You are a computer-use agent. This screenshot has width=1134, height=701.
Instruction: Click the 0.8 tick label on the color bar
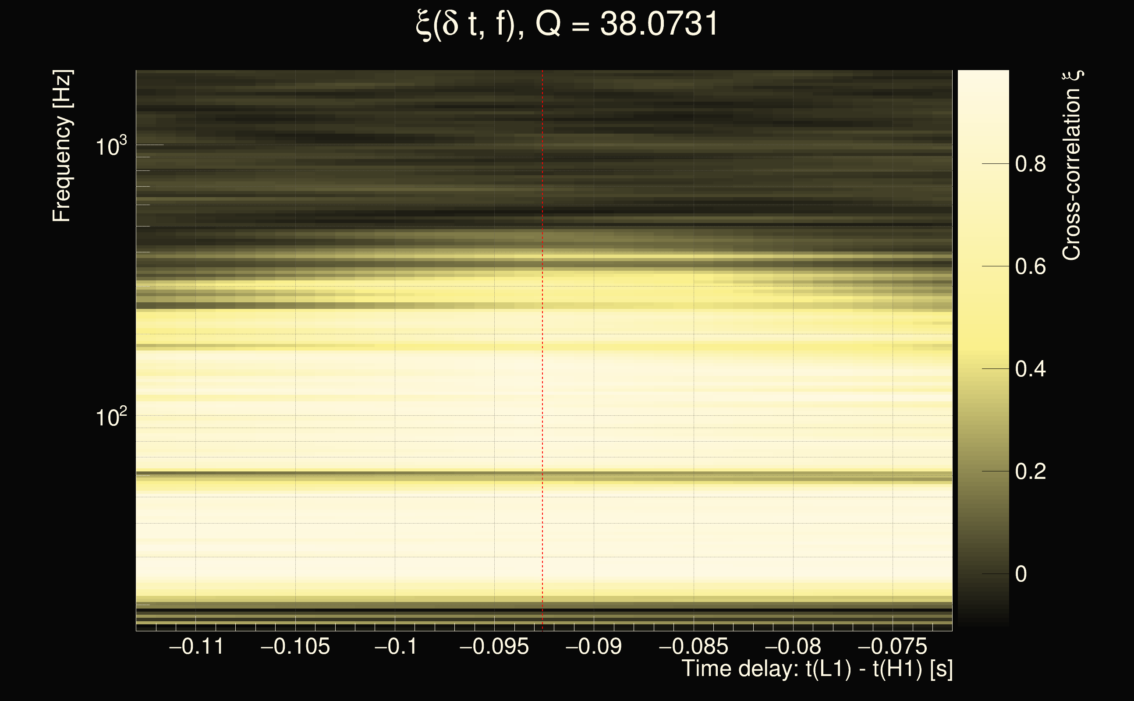(1030, 164)
